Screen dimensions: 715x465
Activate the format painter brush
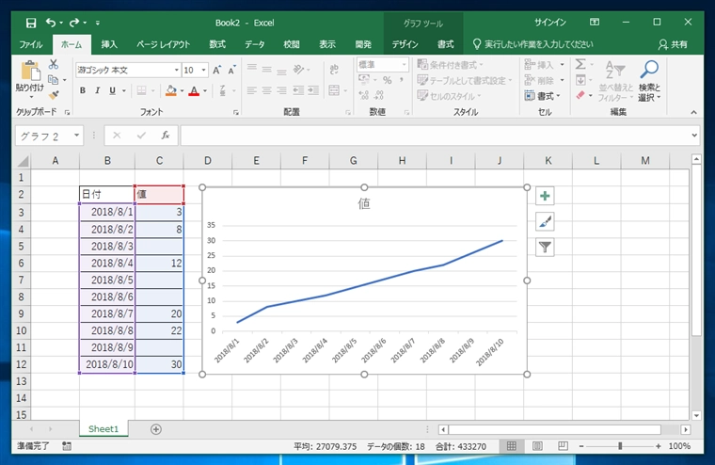[x=54, y=94]
